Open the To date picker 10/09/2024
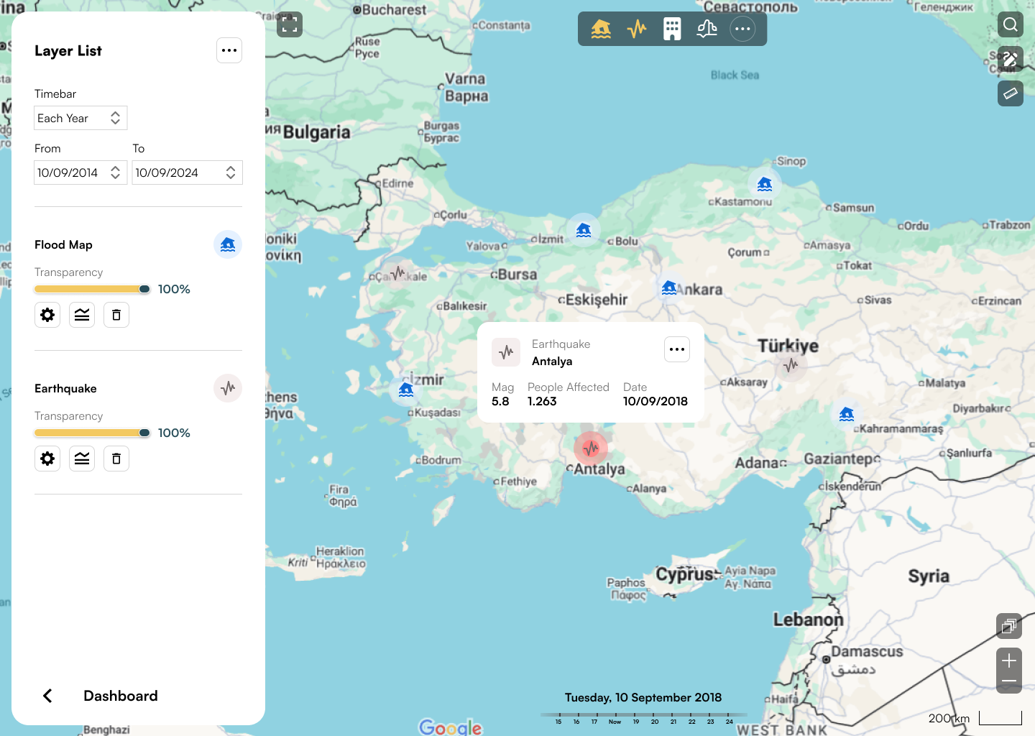Image resolution: width=1035 pixels, height=736 pixels. [x=187, y=172]
